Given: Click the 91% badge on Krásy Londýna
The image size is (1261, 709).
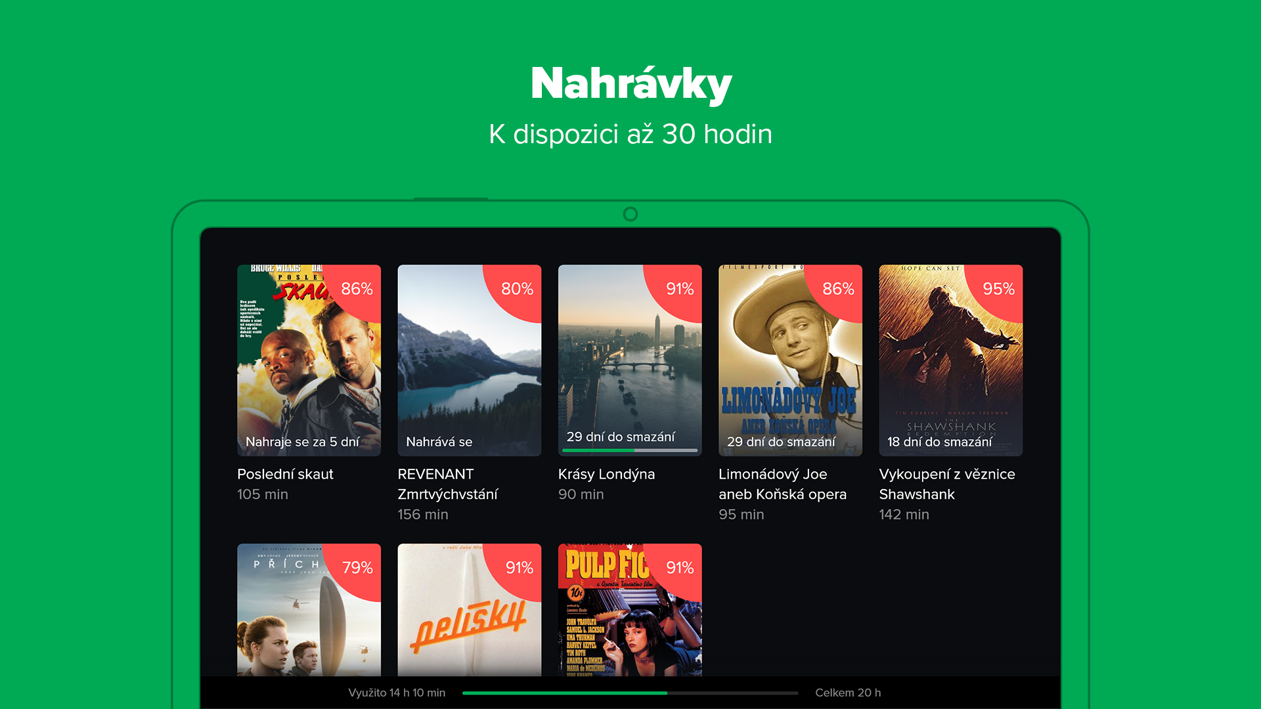Looking at the screenshot, I should coord(679,289).
